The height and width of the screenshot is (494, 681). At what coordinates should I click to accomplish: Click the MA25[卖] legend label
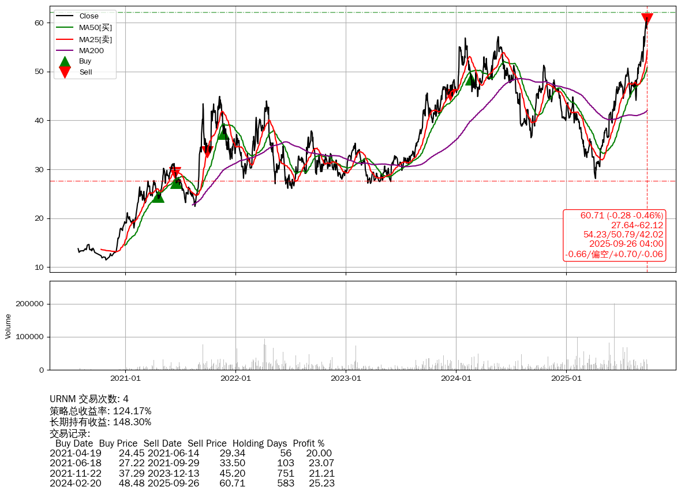pyautogui.click(x=95, y=39)
